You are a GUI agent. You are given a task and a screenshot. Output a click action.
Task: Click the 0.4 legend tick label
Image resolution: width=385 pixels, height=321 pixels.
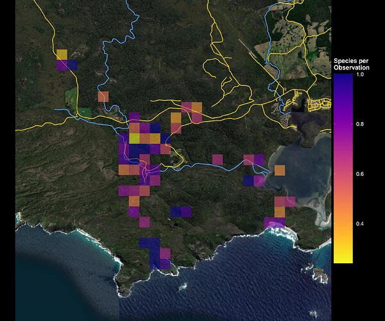[360, 224]
